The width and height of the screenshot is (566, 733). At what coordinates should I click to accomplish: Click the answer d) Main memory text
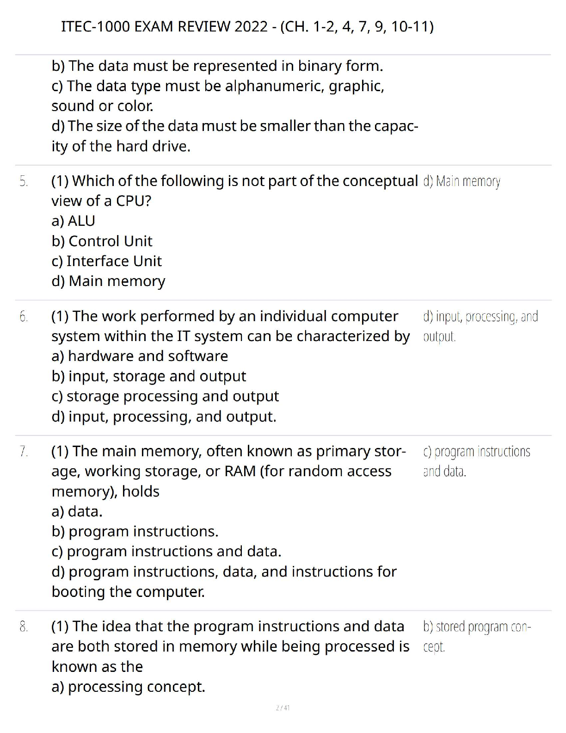[x=461, y=181]
